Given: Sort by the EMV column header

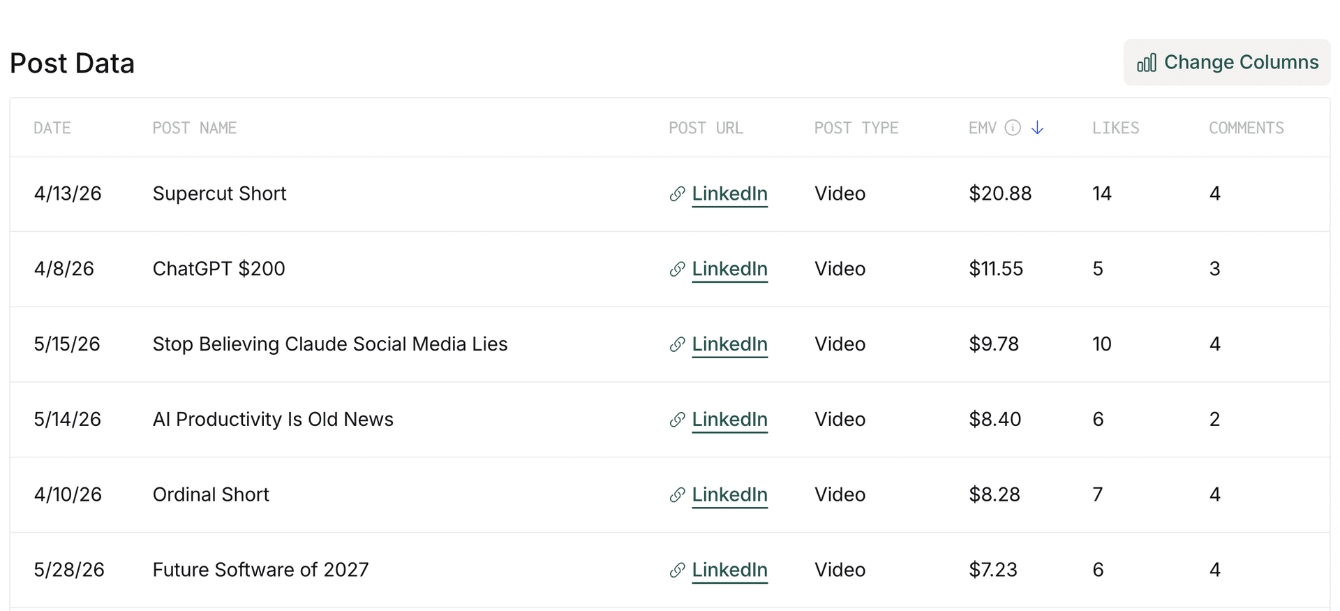Looking at the screenshot, I should point(982,128).
